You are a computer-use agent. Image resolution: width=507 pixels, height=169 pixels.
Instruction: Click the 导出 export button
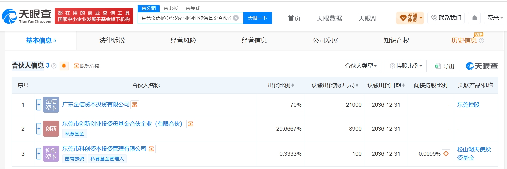point(445,66)
